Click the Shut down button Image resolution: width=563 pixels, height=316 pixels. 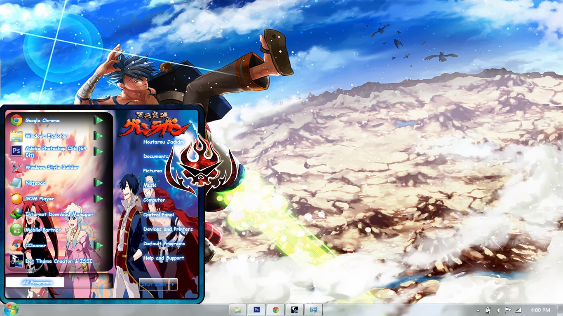pos(154,284)
